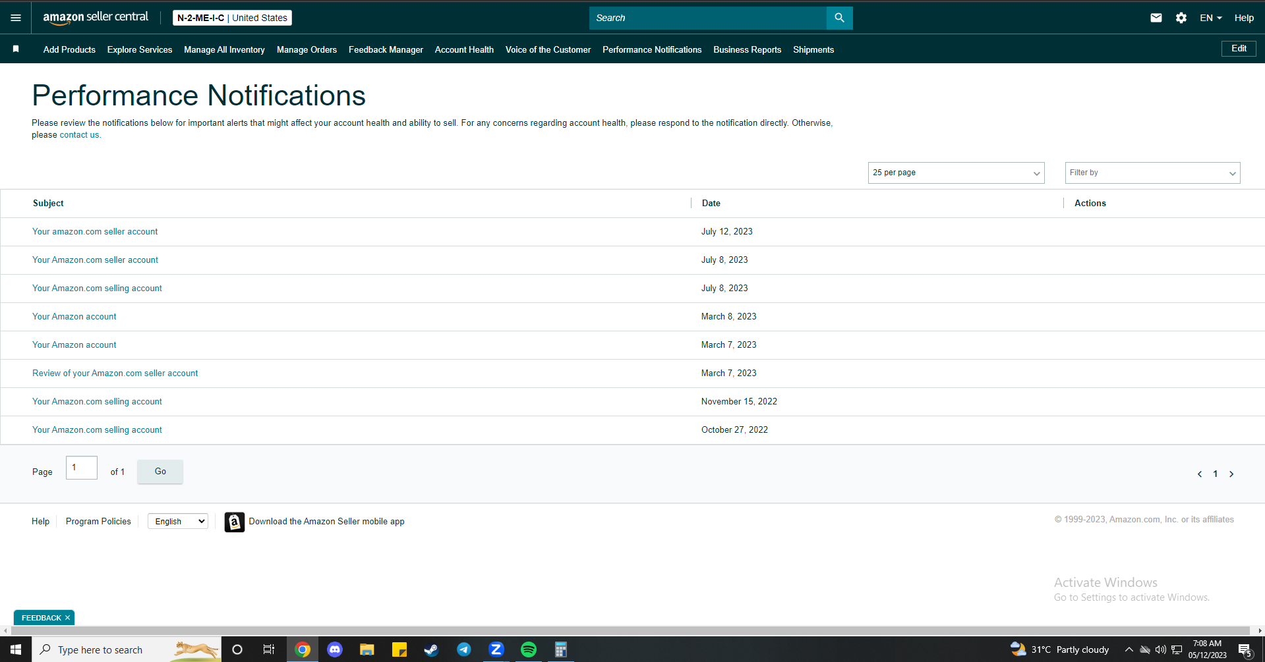Open Shipments menu item
Screen dimensions: 1265x662
[x=813, y=49]
